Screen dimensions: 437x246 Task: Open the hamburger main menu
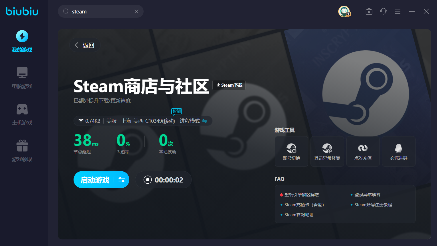coord(398,11)
